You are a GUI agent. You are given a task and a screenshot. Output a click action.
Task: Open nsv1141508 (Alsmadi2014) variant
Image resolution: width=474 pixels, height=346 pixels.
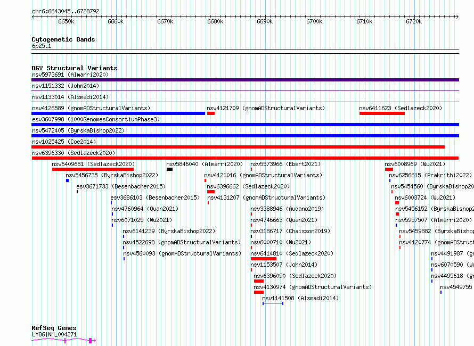[x=300, y=298]
